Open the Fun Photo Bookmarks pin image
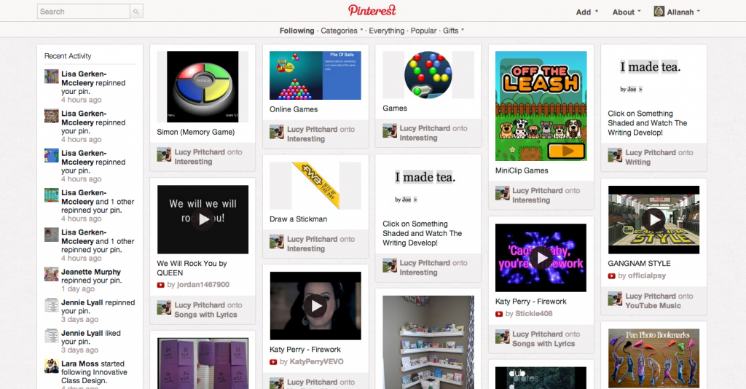The image size is (746, 389). pyautogui.click(x=653, y=358)
